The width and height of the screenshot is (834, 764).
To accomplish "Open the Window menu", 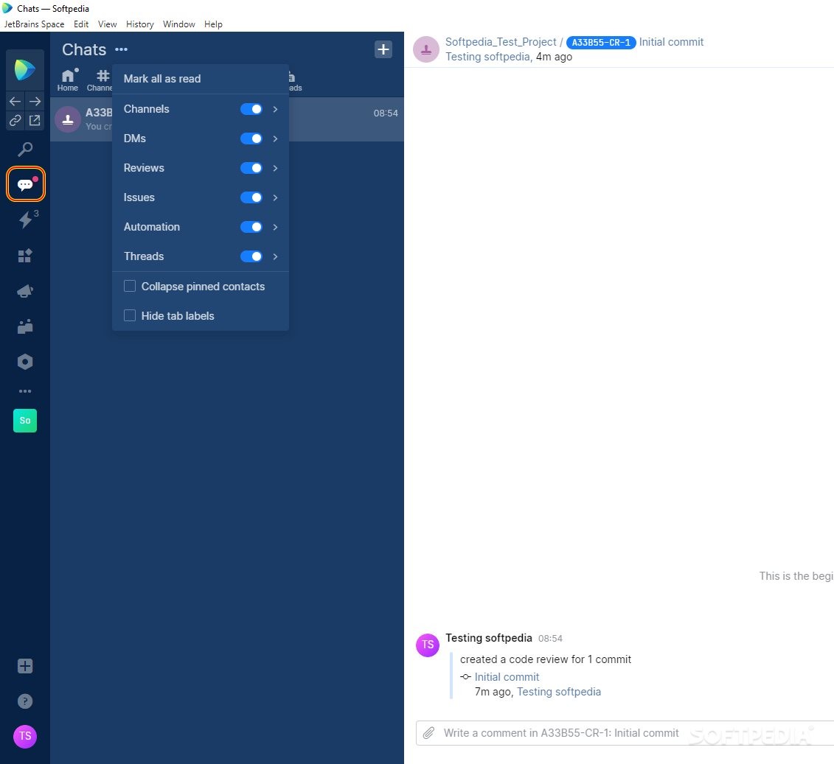I will [x=178, y=24].
